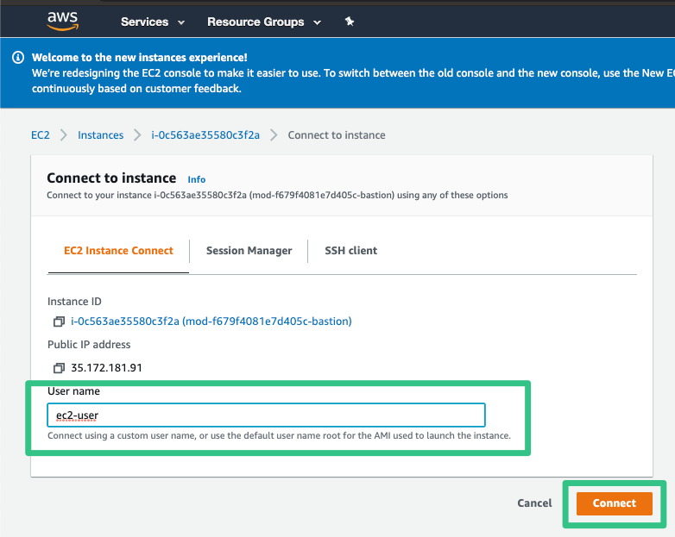Open i-0c563ae35580c3f2a breadcrumb link
The image size is (675, 537).
pos(205,135)
